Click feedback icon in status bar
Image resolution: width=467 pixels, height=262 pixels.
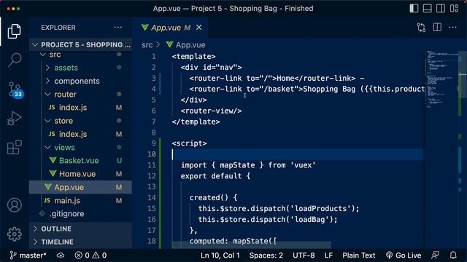[x=435, y=255]
